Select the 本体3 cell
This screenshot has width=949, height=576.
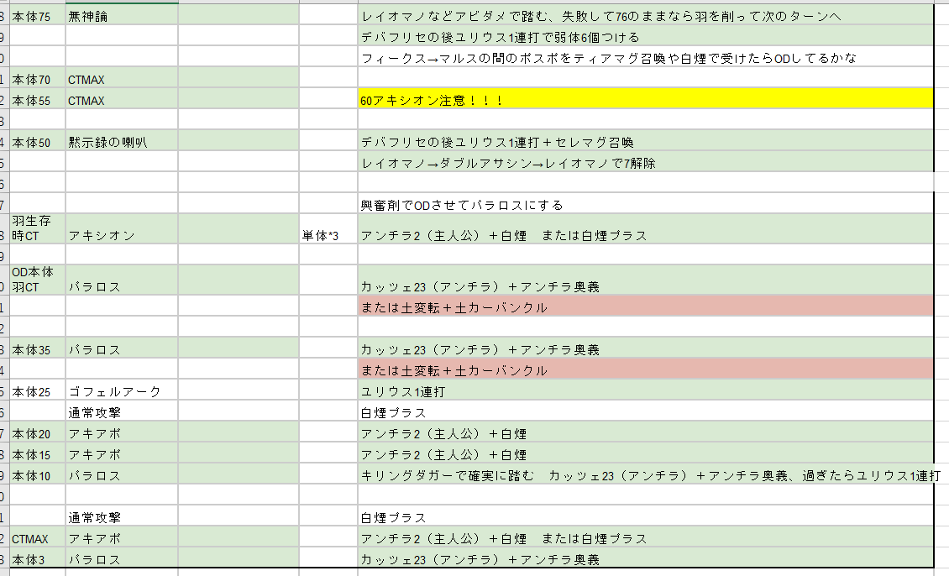[38, 558]
